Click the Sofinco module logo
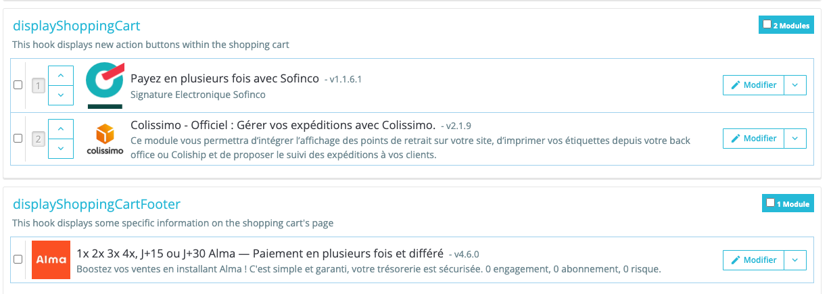This screenshot has width=831, height=294. (105, 85)
